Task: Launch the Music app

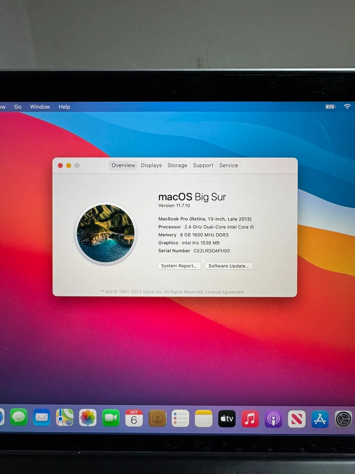Action: tap(250, 419)
